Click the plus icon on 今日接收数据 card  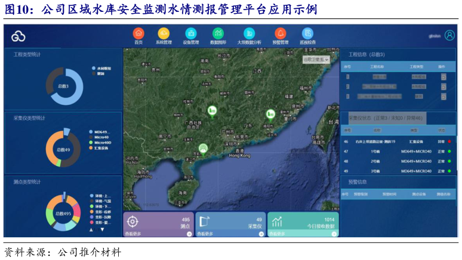tap(334, 234)
